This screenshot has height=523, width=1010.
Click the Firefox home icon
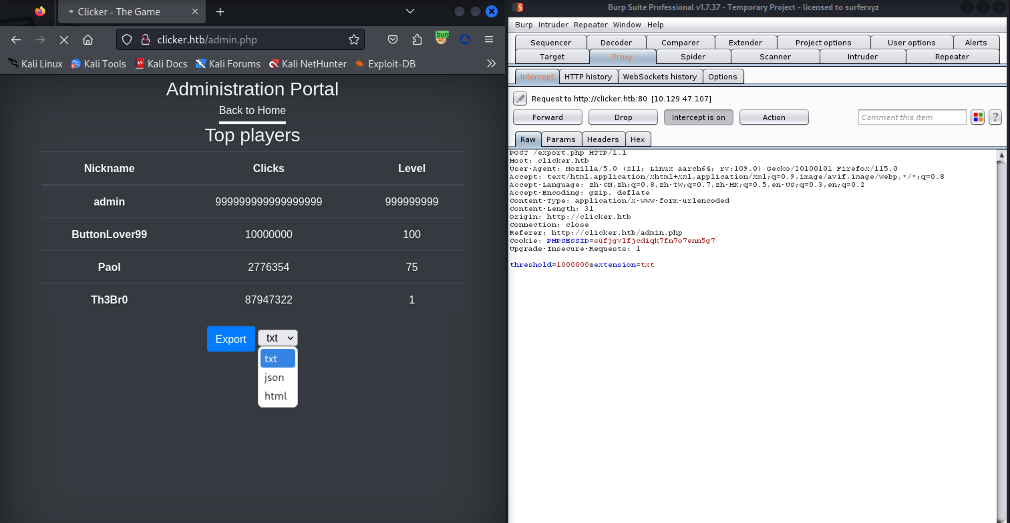pyautogui.click(x=88, y=40)
